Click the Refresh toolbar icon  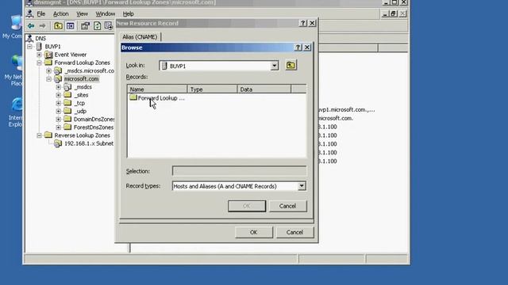(97, 26)
